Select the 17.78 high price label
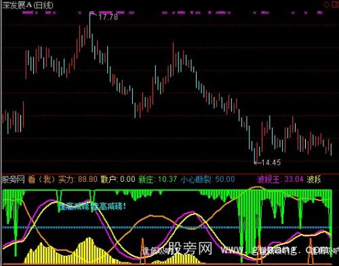 click(108, 17)
